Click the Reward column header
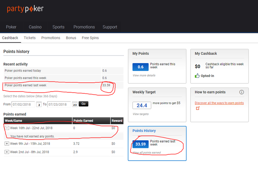This screenshot has height=175, width=258. [x=117, y=121]
